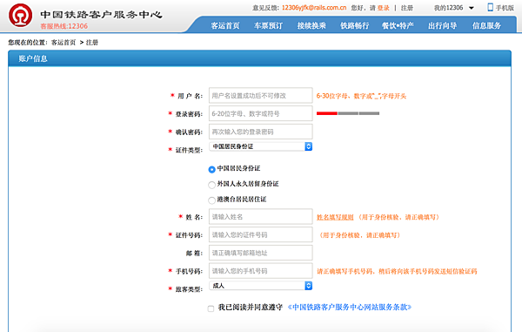The image size is (522, 332).
Task: Click the feedback email 12306yjfk@rails.com.cn
Action: [x=314, y=8]
